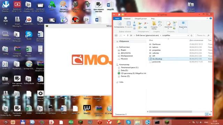
Task: Open Skype icon on the desktop
Action: 29,35
